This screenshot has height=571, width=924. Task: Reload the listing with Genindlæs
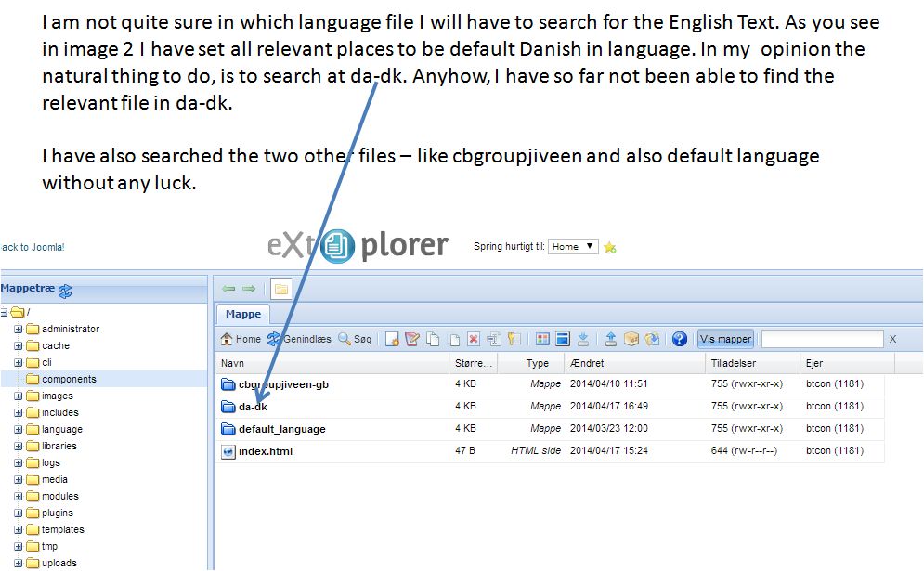coord(299,339)
